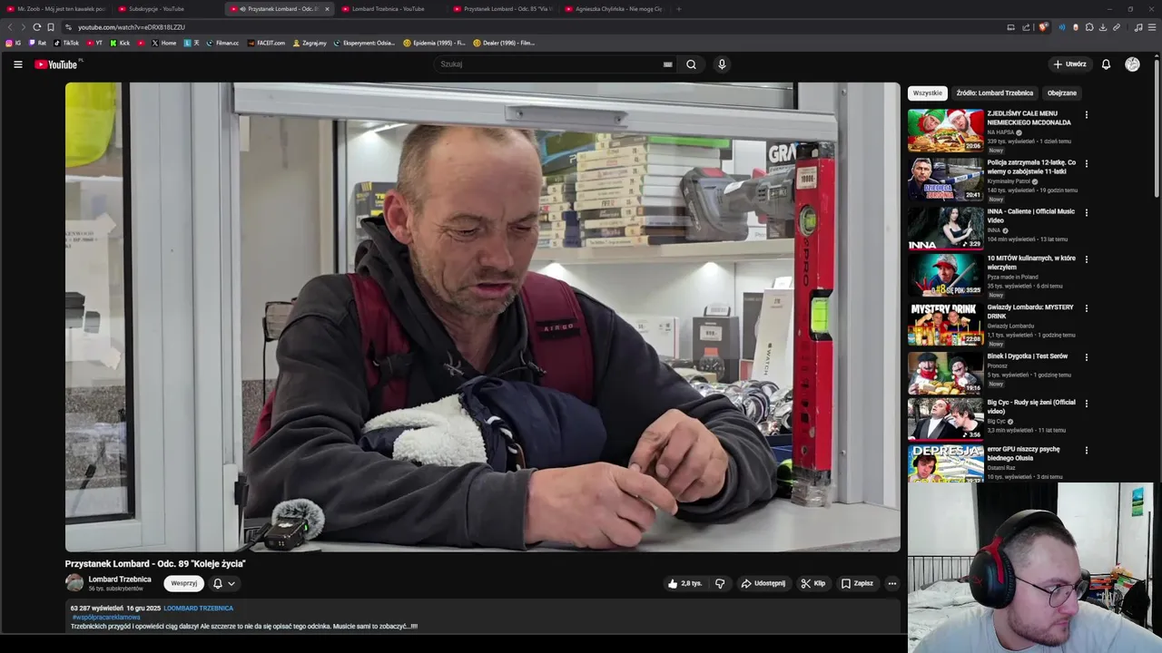Open the Kick bookmark
Screen dimensions: 1162x653
pyautogui.click(x=120, y=43)
